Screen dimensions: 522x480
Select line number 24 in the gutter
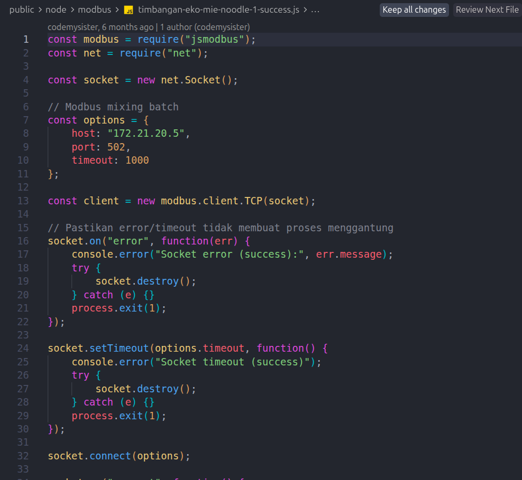tap(23, 349)
